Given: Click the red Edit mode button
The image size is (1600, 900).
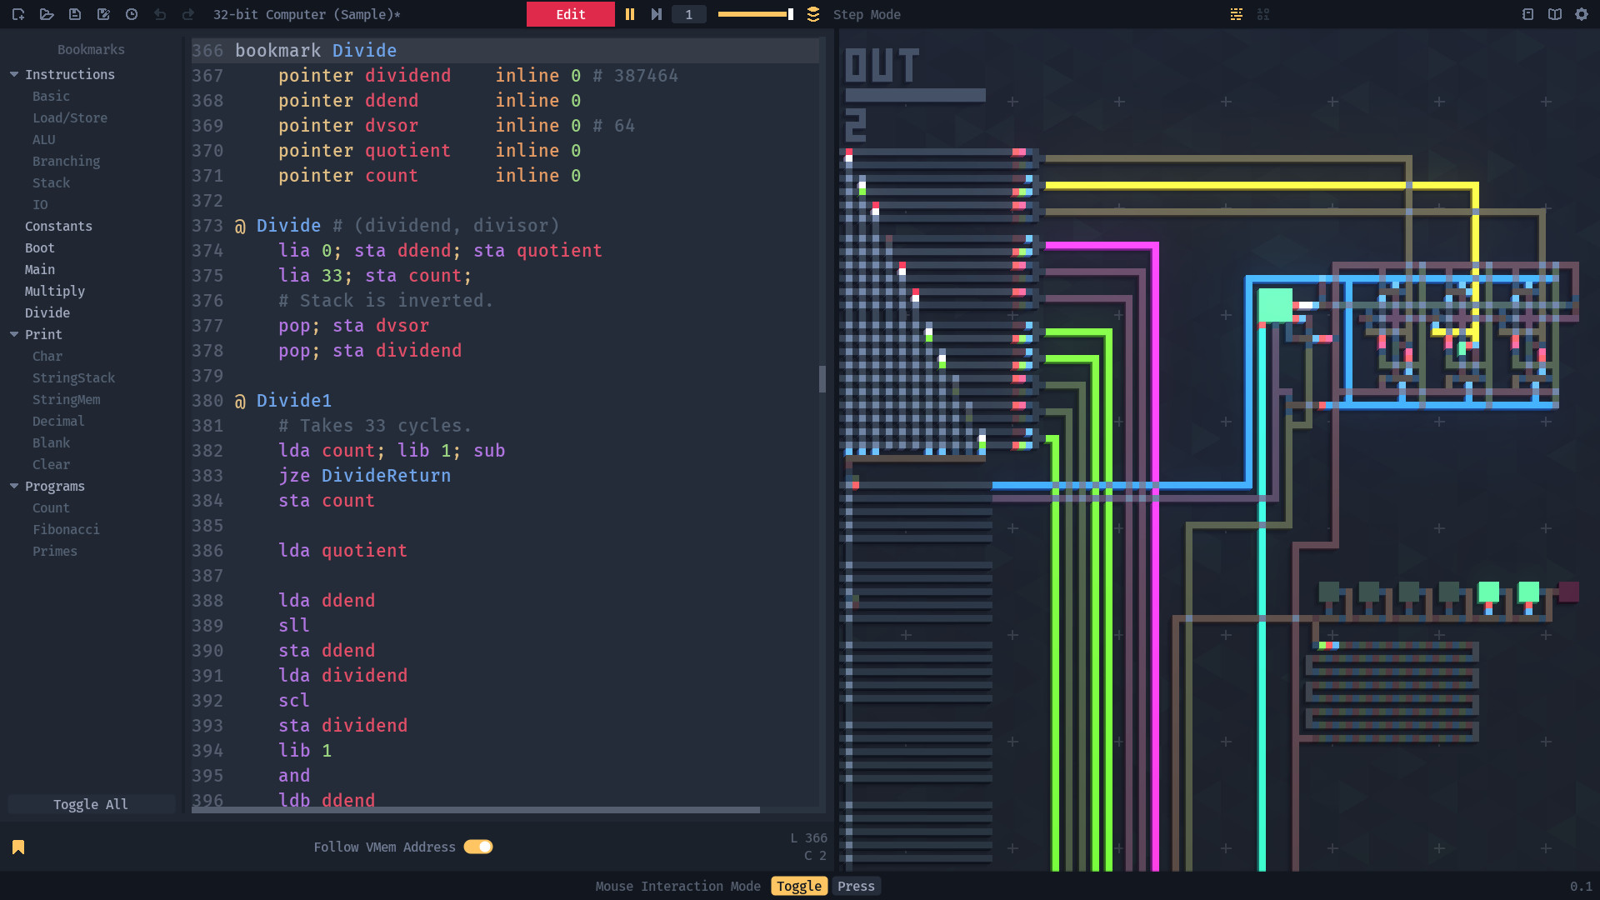Looking at the screenshot, I should pyautogui.click(x=570, y=14).
